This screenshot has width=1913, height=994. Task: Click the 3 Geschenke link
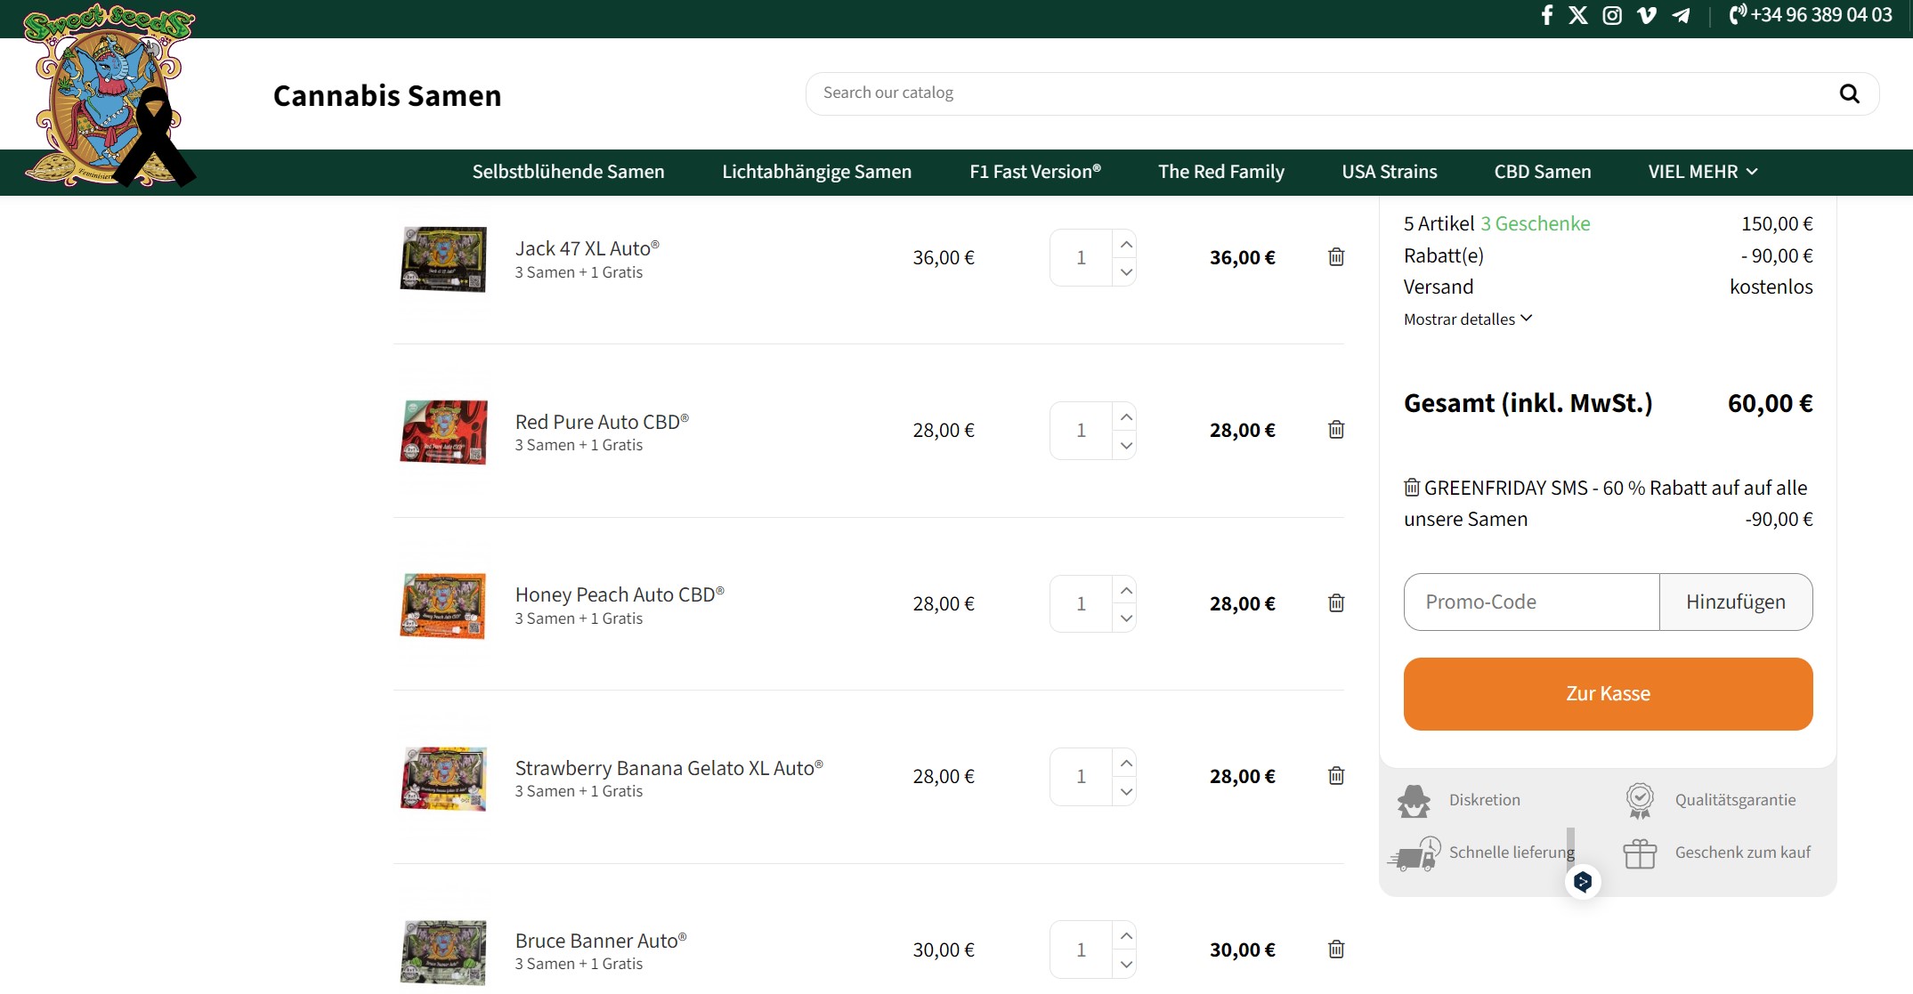tap(1536, 223)
